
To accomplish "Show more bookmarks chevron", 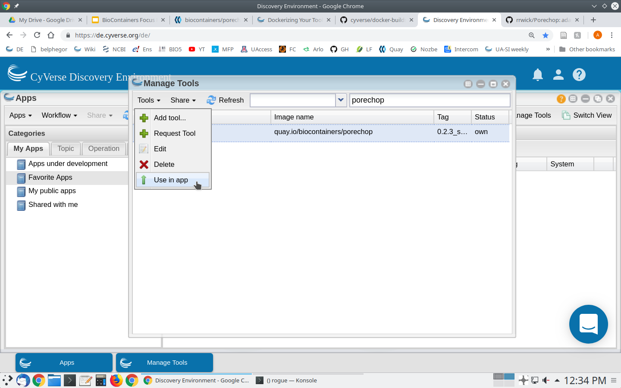I will [x=548, y=49].
